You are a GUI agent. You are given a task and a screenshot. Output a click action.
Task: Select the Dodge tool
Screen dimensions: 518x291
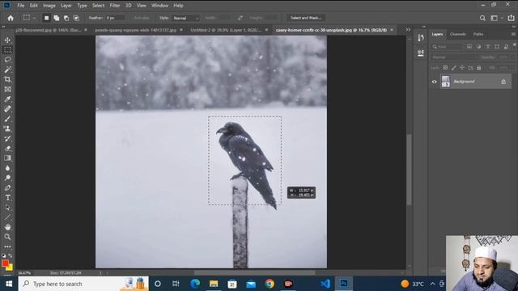click(7, 178)
